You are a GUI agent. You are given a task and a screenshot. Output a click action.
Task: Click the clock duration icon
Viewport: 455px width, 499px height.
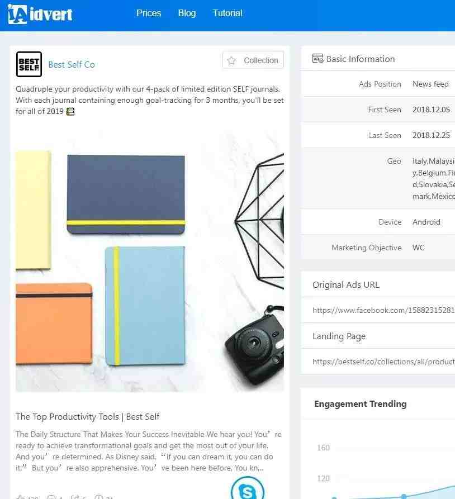click(99, 497)
